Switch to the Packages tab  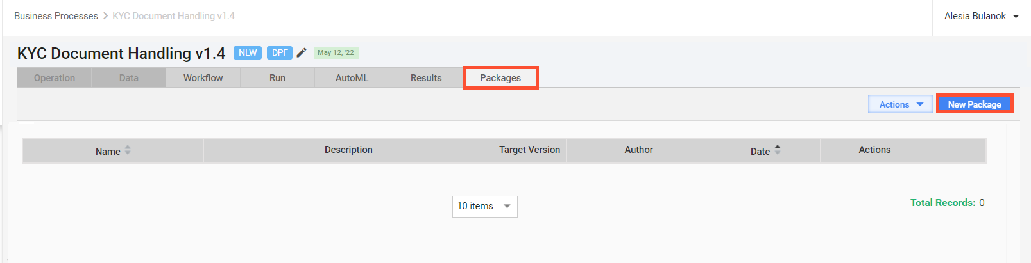(x=500, y=78)
